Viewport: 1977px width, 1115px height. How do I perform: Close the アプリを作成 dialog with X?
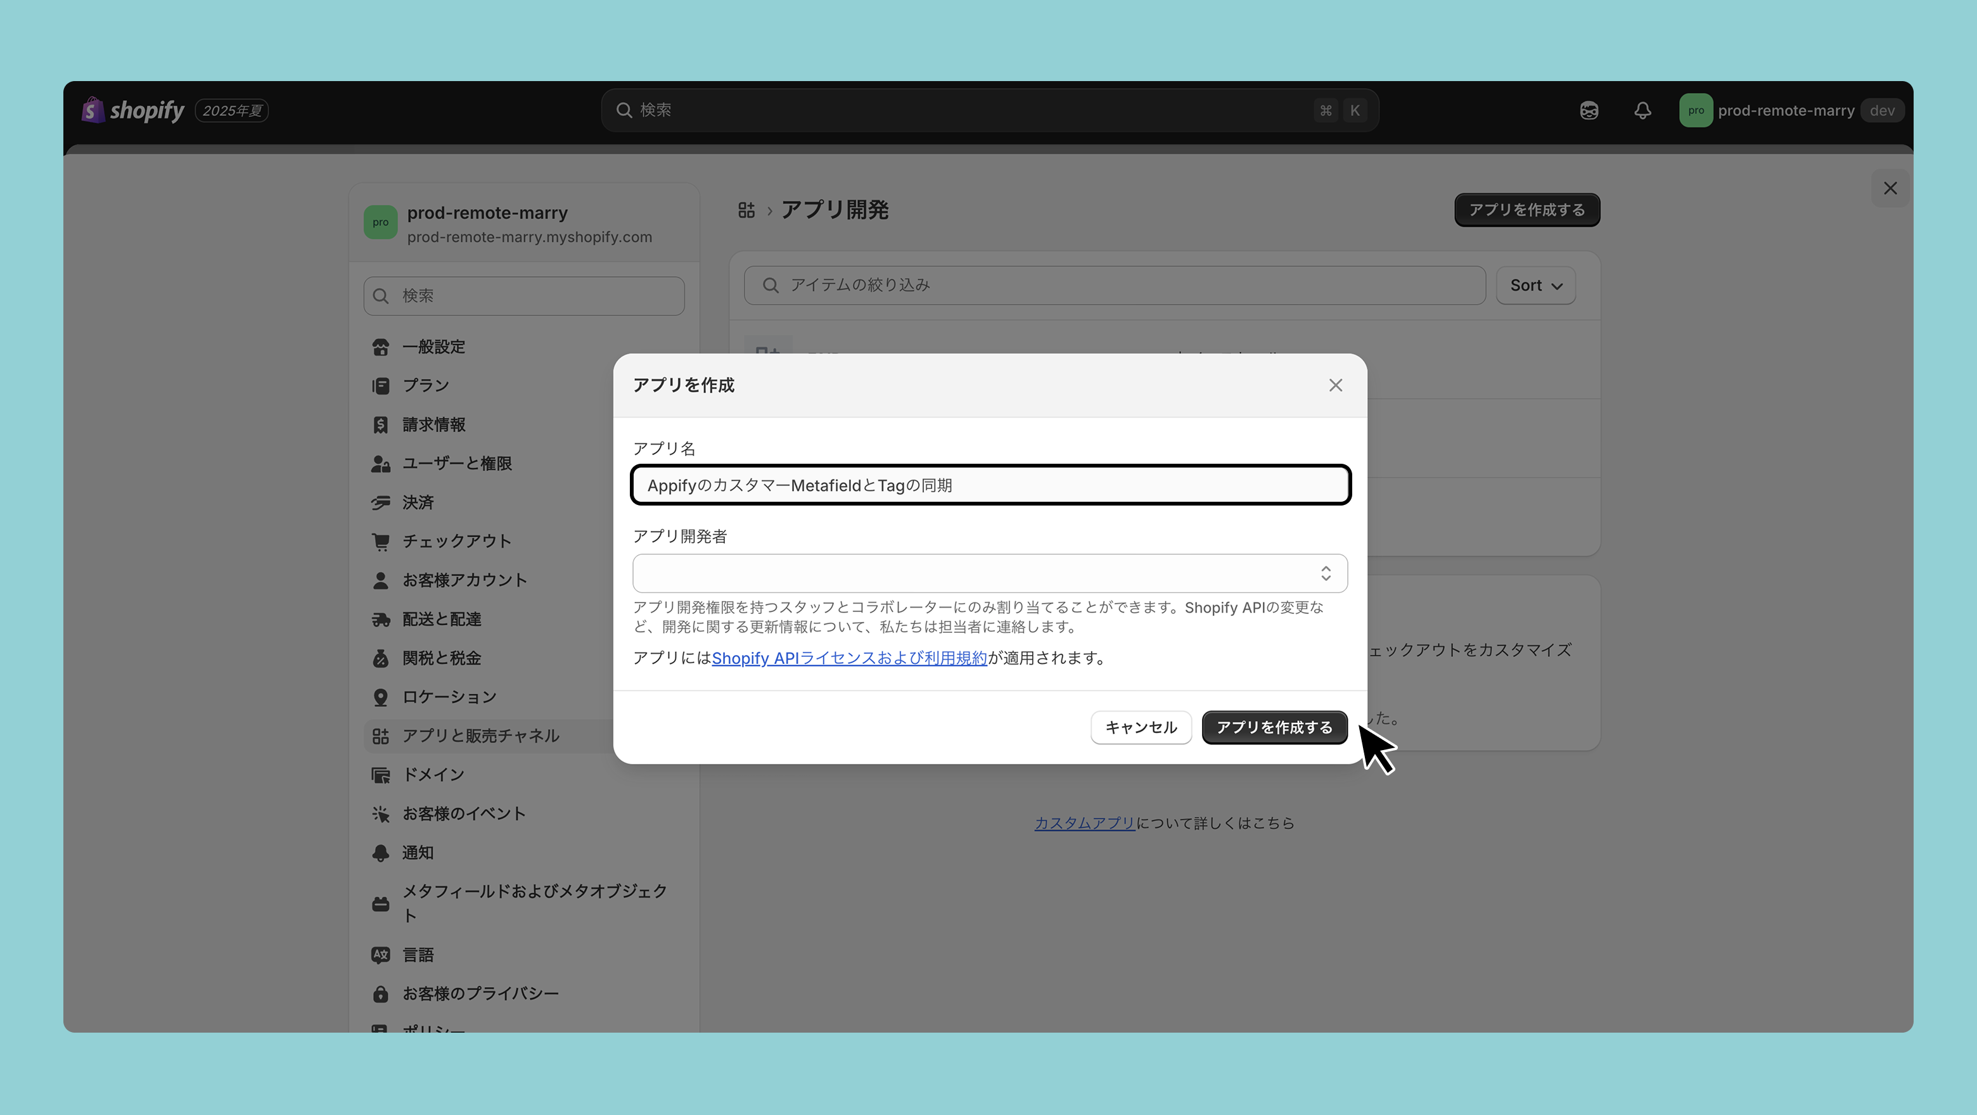click(1335, 385)
